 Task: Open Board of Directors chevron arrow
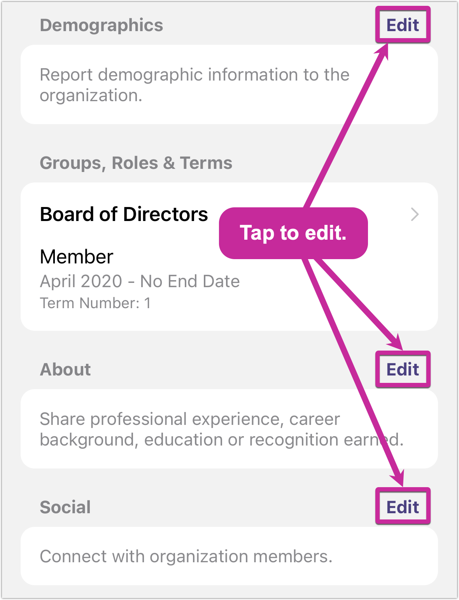tap(415, 214)
